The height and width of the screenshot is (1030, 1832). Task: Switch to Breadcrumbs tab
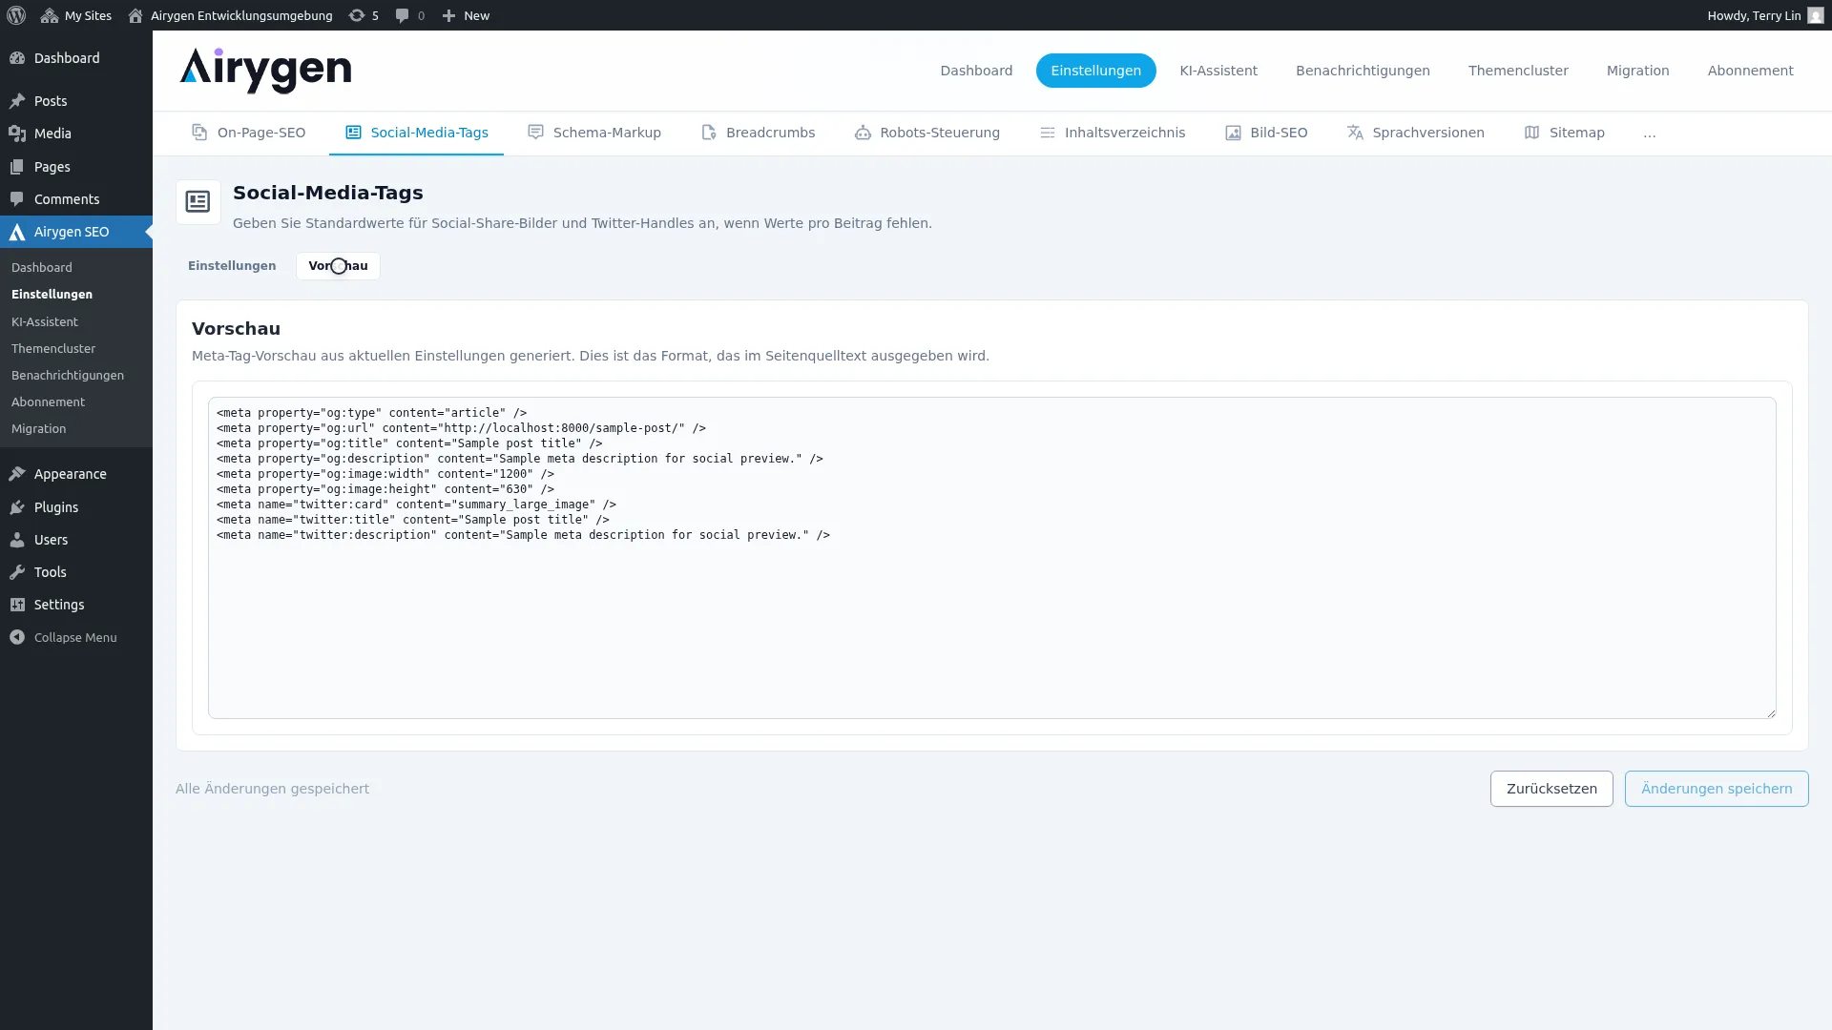[x=759, y=133]
